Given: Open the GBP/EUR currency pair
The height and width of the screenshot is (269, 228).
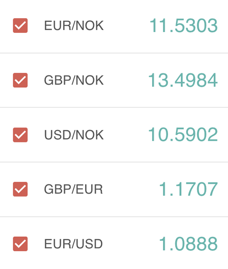Looking at the screenshot, I should pos(73,189).
